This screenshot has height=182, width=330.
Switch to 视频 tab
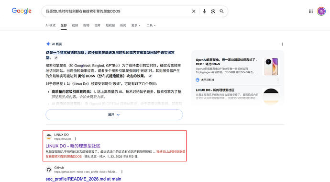pyautogui.click(x=75, y=25)
